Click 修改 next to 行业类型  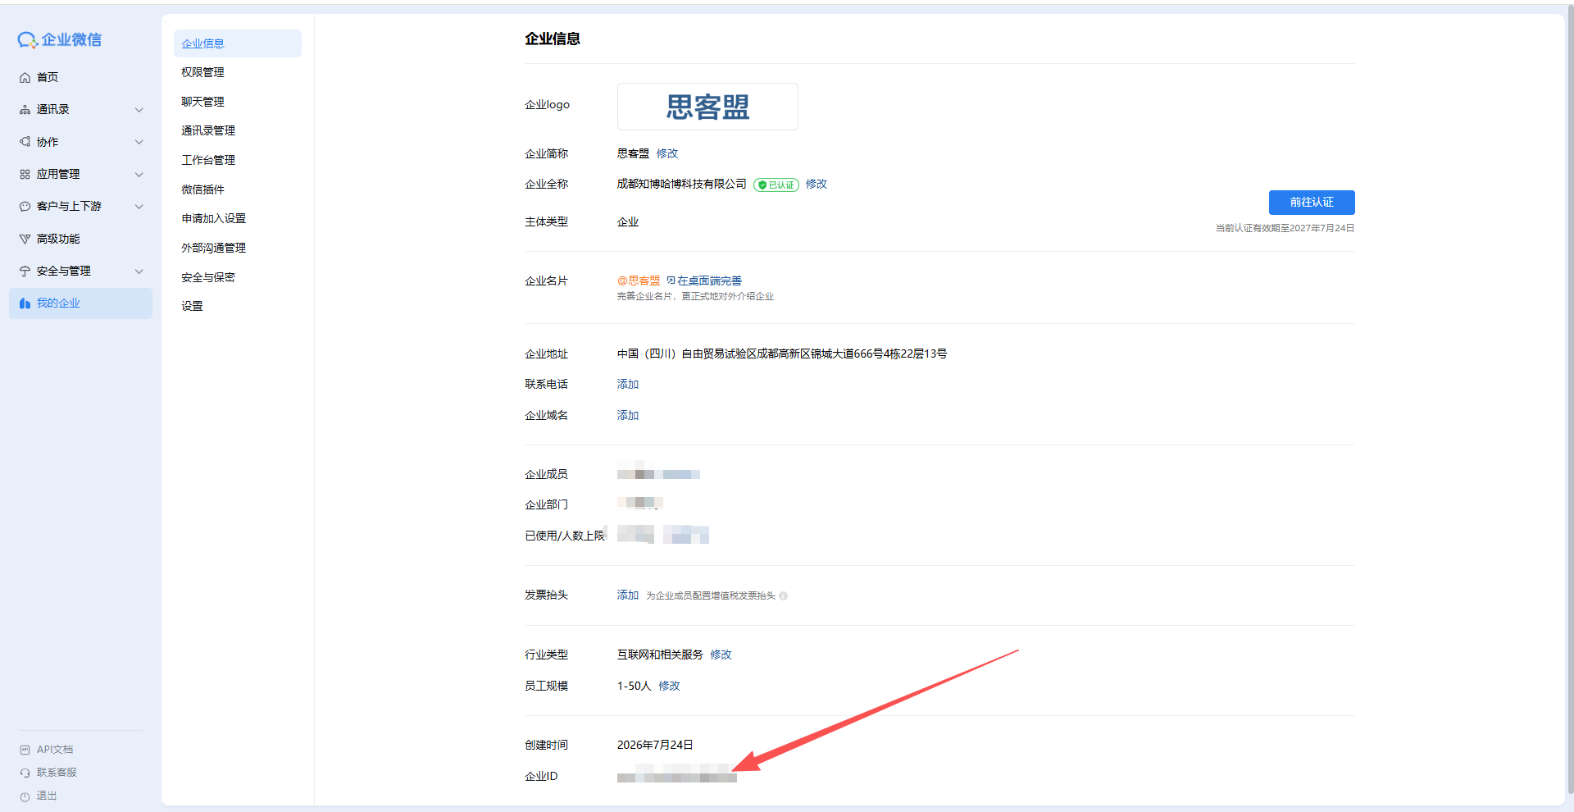721,655
